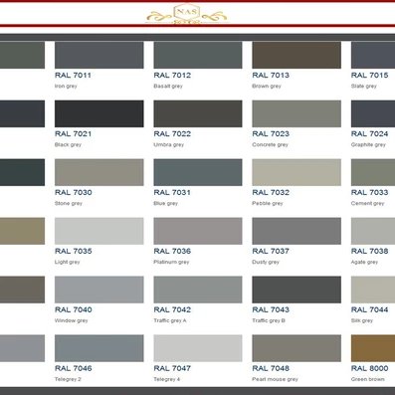Select the RAL 7043 Traffic grey B swatch
395x395 pixels.
point(296,290)
